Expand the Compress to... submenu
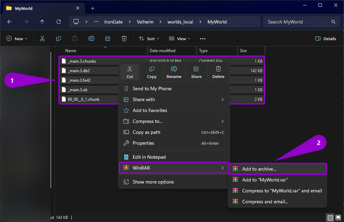This screenshot has width=344, height=222. (x=174, y=121)
